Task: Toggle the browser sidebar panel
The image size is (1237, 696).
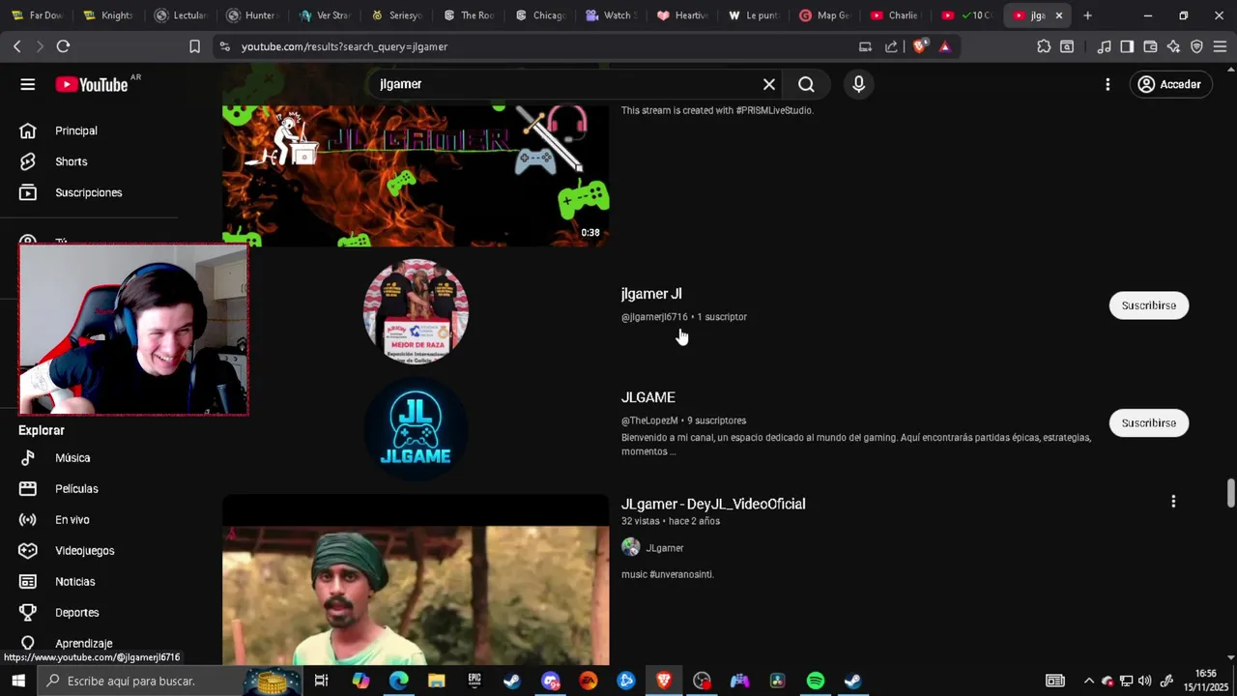Action: [x=1127, y=46]
